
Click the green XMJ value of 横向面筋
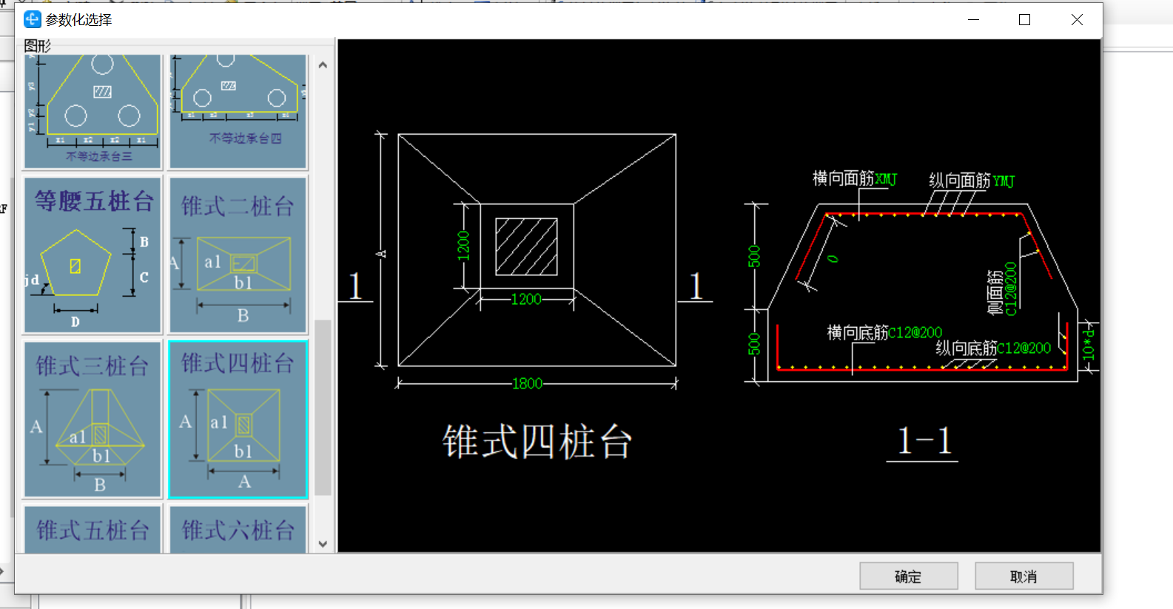[x=886, y=179]
